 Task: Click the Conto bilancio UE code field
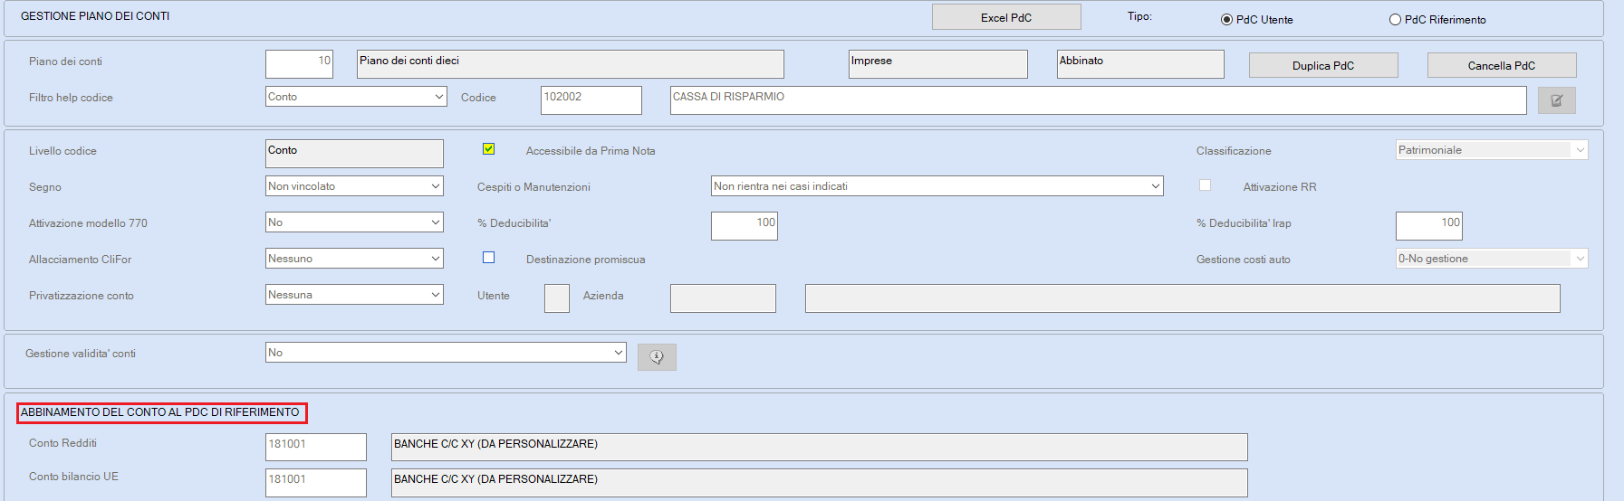pyautogui.click(x=316, y=482)
